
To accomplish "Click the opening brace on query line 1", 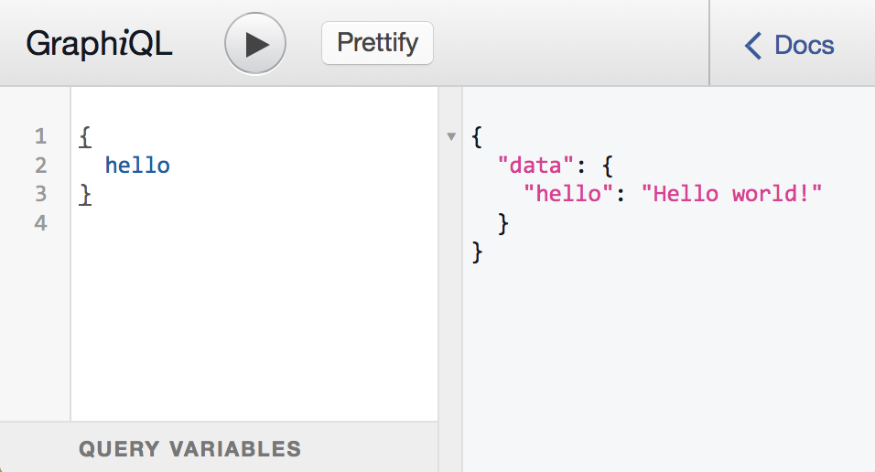I will [85, 137].
